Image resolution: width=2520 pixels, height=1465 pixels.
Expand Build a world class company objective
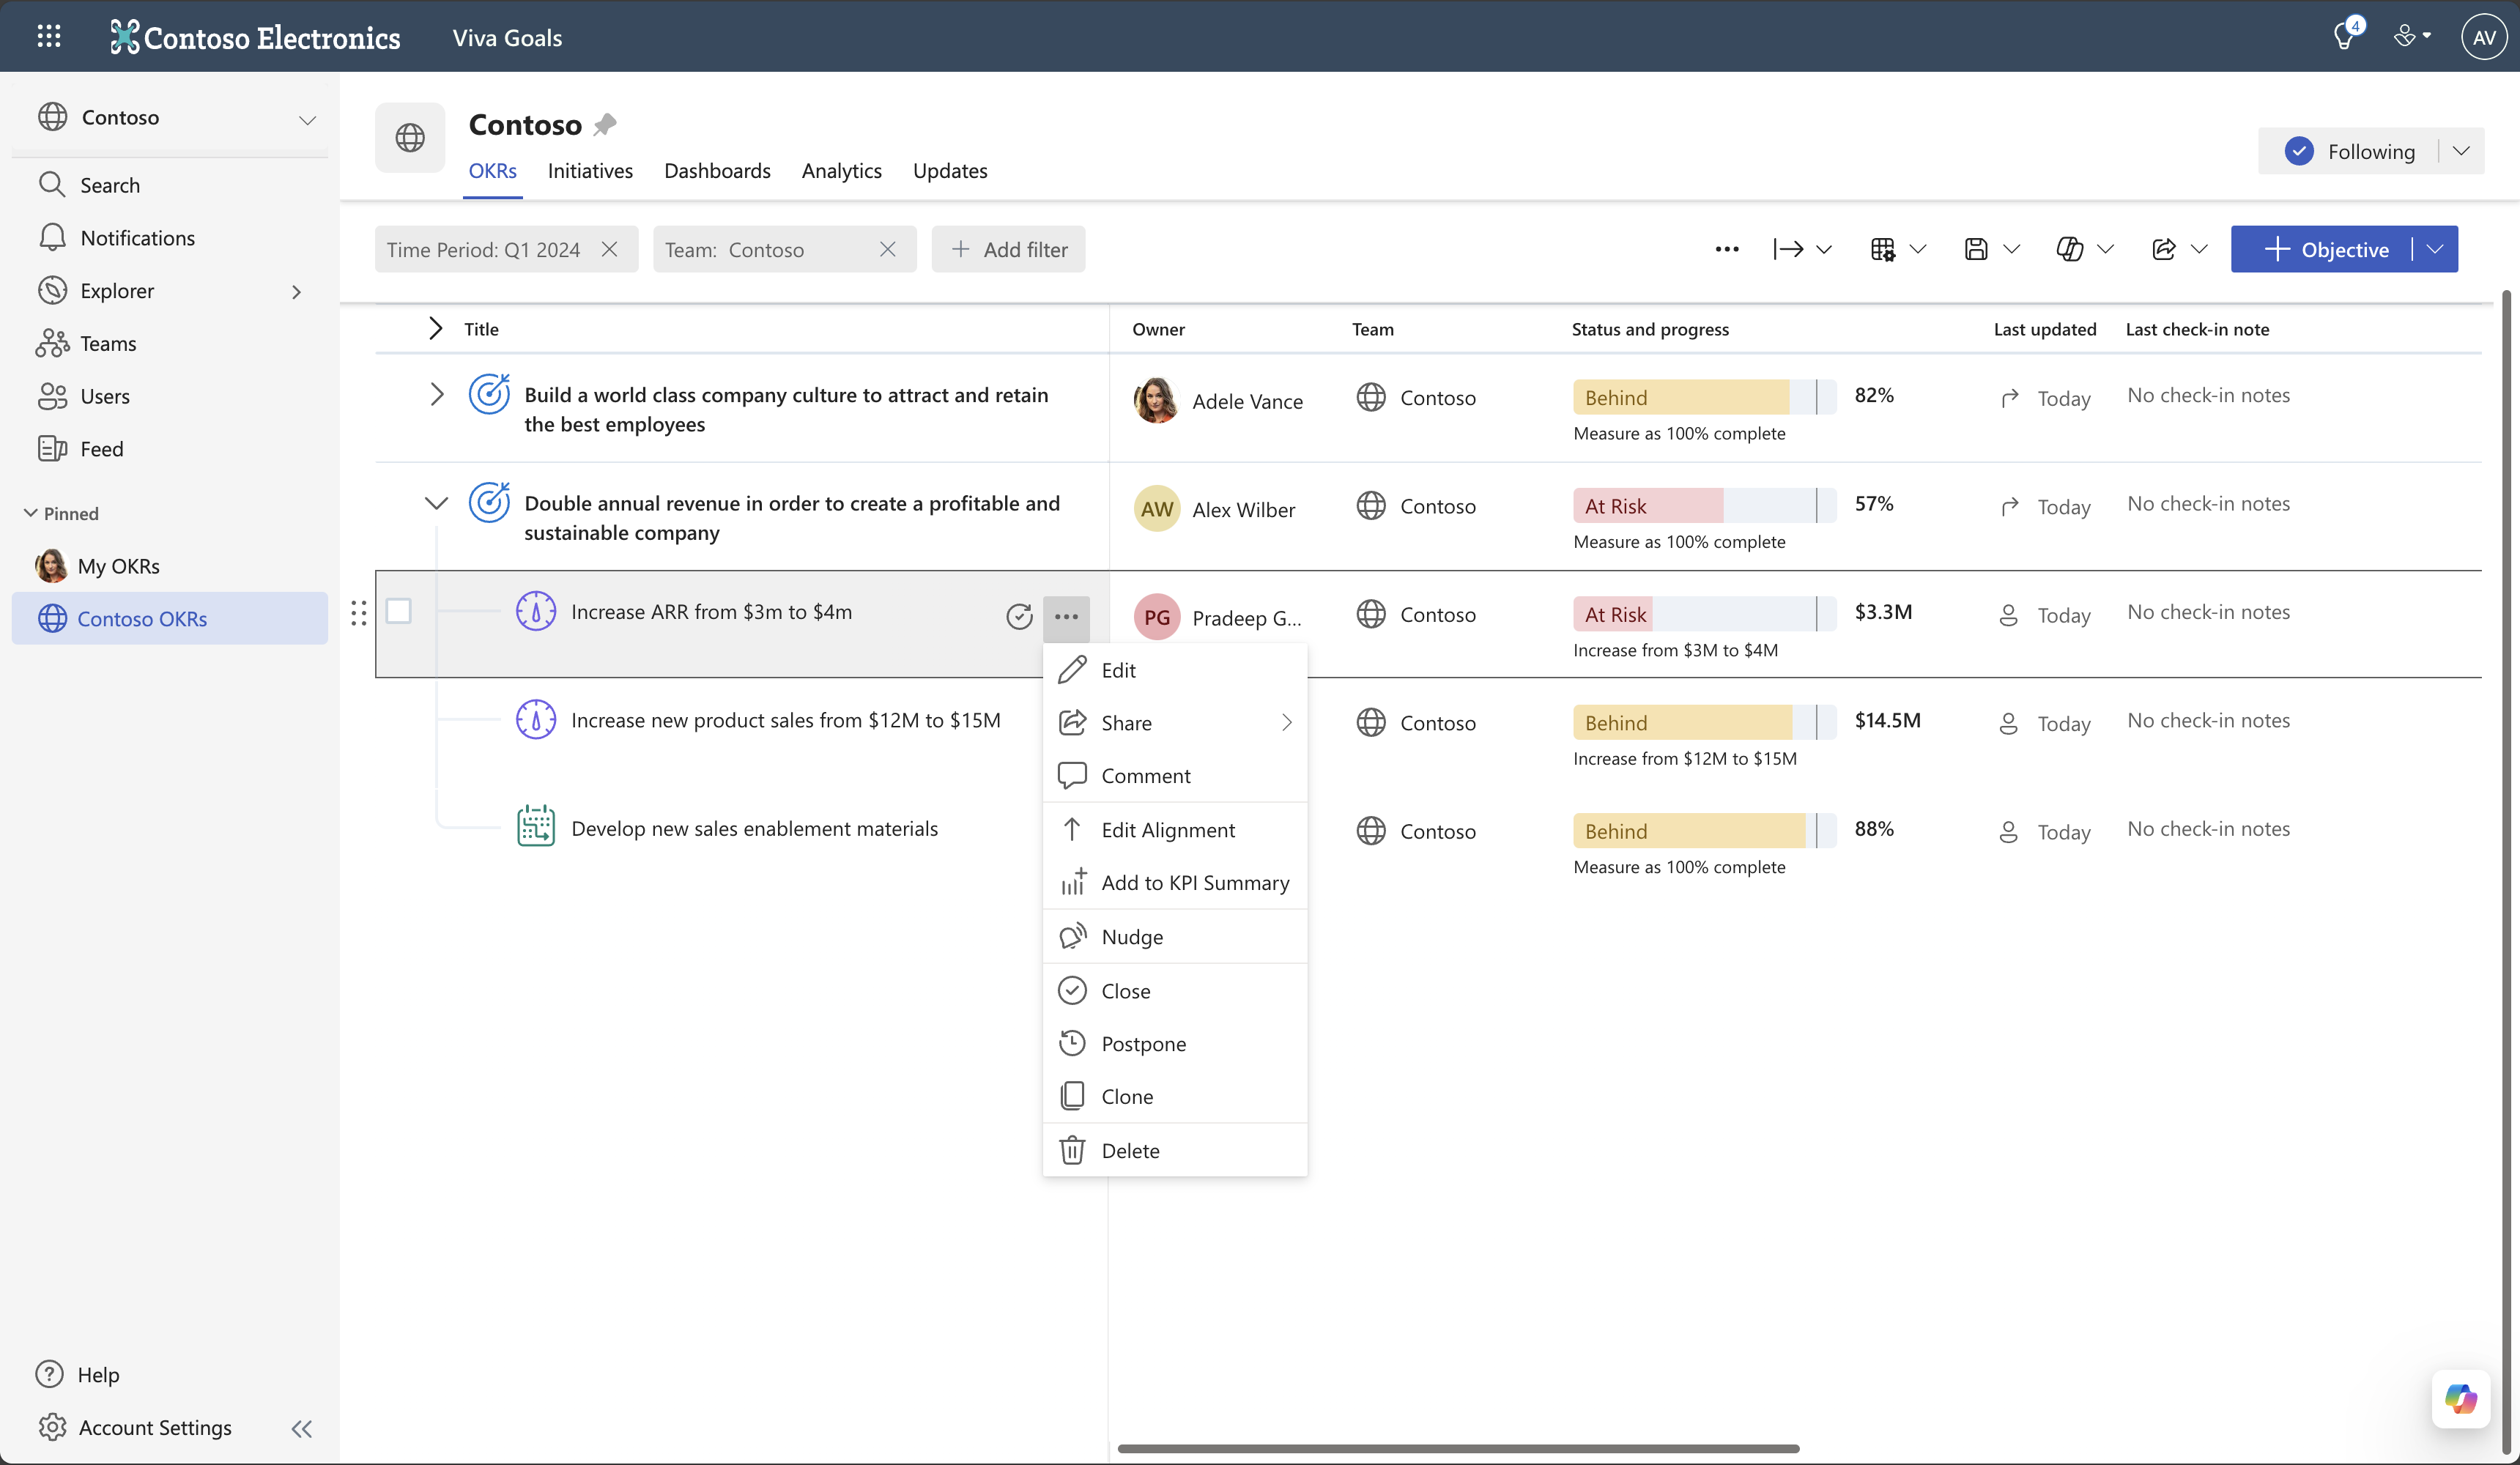click(x=436, y=394)
